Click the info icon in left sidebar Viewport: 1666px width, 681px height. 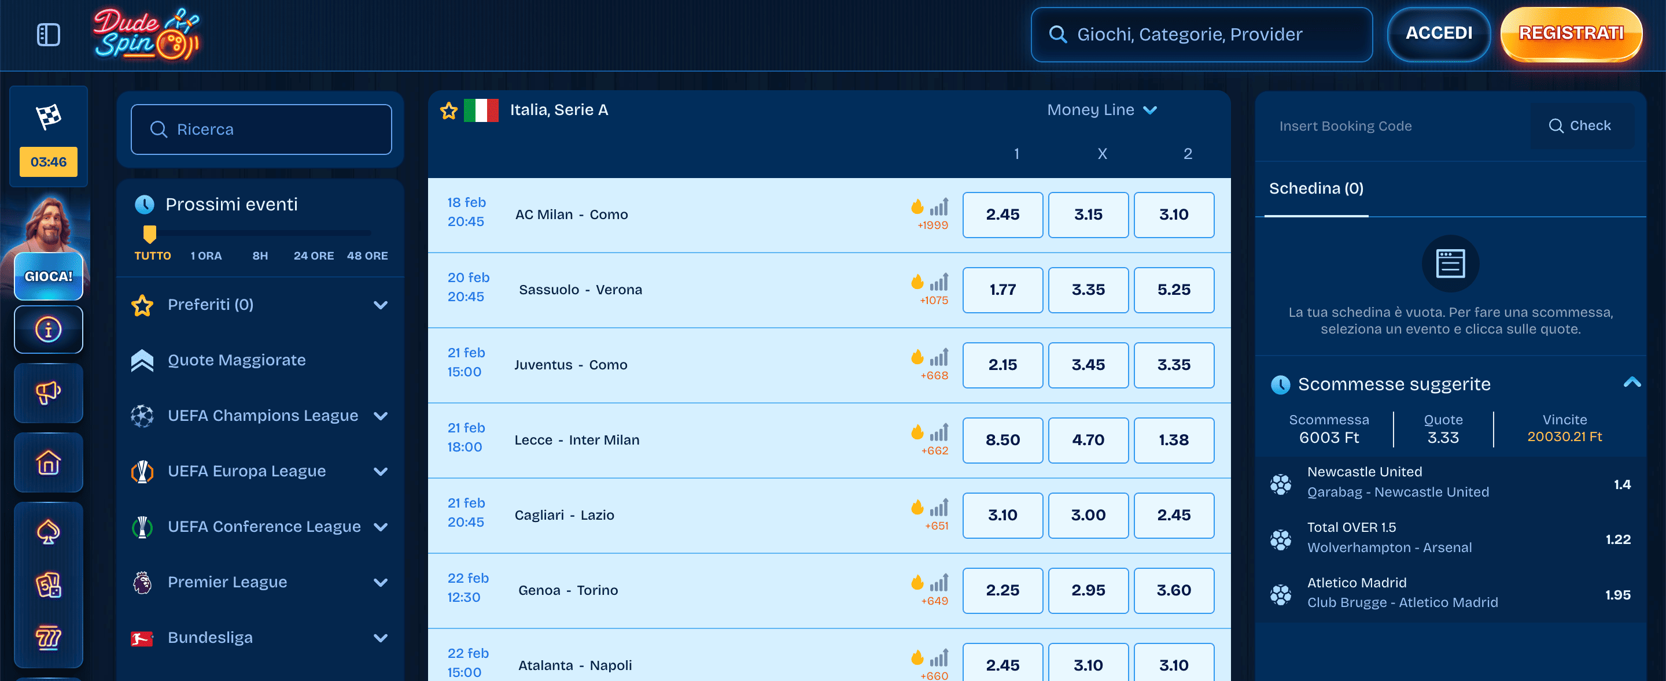coord(49,330)
